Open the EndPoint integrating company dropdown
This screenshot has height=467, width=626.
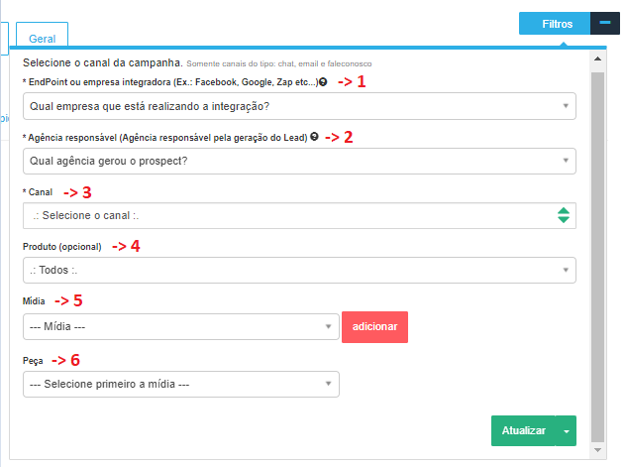298,105
